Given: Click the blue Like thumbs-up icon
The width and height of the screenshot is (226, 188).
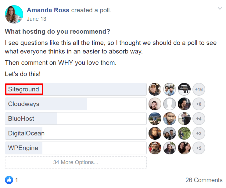Looking at the screenshot, I should [x=9, y=180].
